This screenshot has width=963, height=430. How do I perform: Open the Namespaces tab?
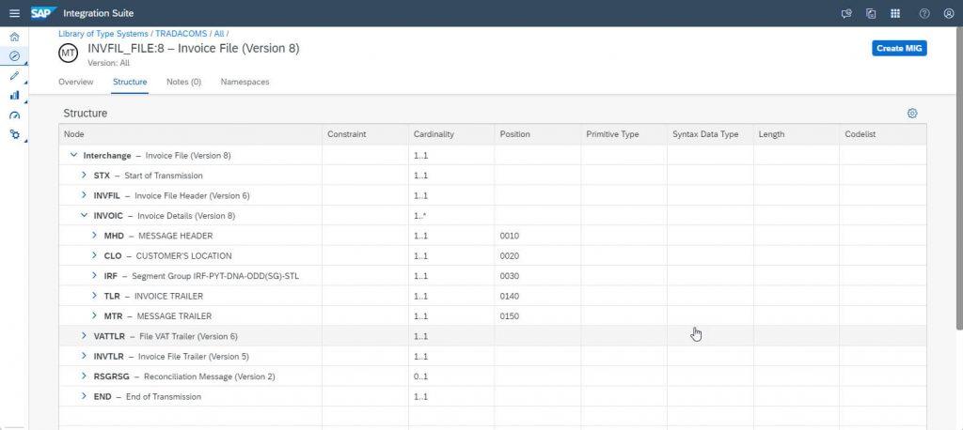[245, 82]
